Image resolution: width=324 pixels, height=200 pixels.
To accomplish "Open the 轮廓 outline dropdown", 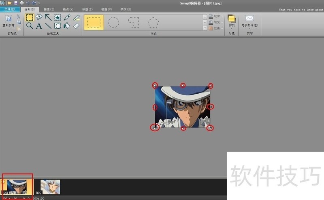I will (x=216, y=16).
